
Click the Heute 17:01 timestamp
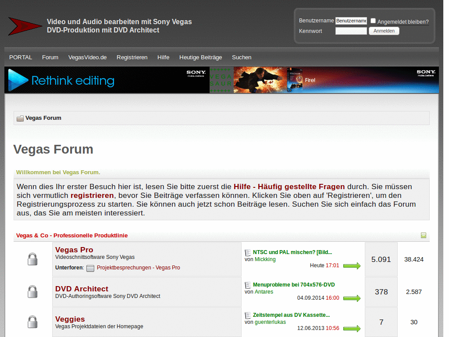(324, 265)
